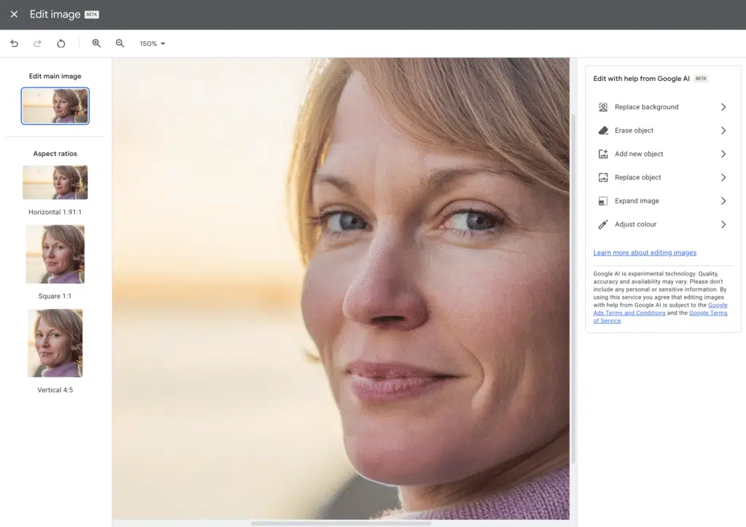Open Learn more about editing images link
This screenshot has width=746, height=527.
point(645,253)
